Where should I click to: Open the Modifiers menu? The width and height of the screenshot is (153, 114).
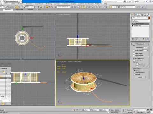(20, 4)
